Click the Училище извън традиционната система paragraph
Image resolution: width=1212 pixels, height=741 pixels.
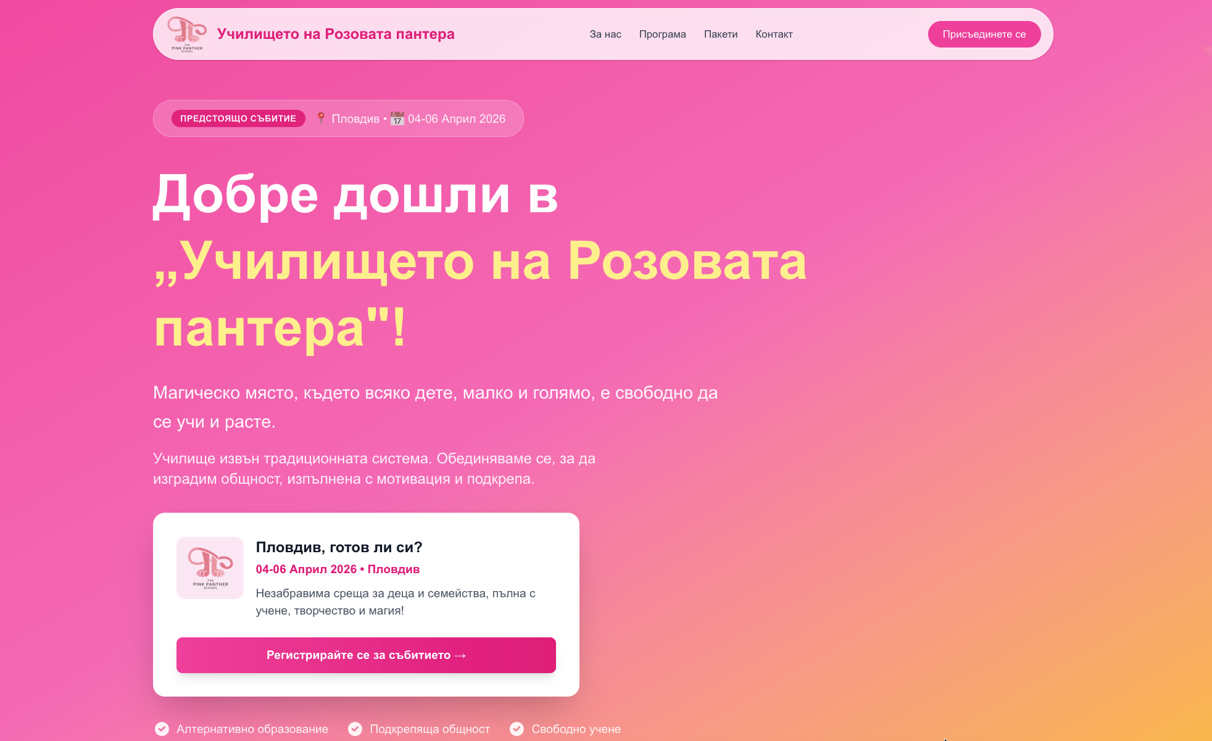tap(375, 469)
